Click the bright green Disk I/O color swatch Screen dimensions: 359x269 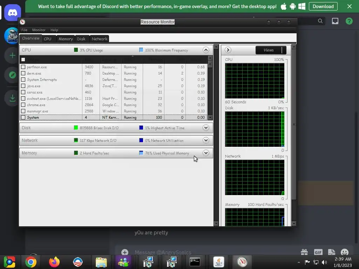(x=76, y=127)
